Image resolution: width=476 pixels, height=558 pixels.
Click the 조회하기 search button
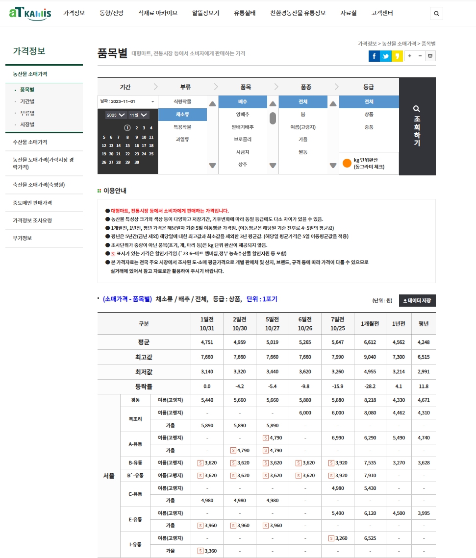[417, 126]
